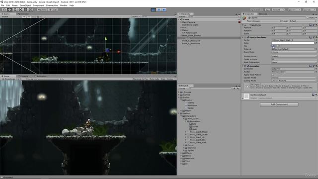Select the Scale tool in the toolbar
This screenshot has width=318, height=179.
(x=20, y=9)
